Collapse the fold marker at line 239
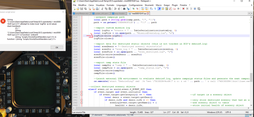The image size is (254, 117). [x=82, y=94]
